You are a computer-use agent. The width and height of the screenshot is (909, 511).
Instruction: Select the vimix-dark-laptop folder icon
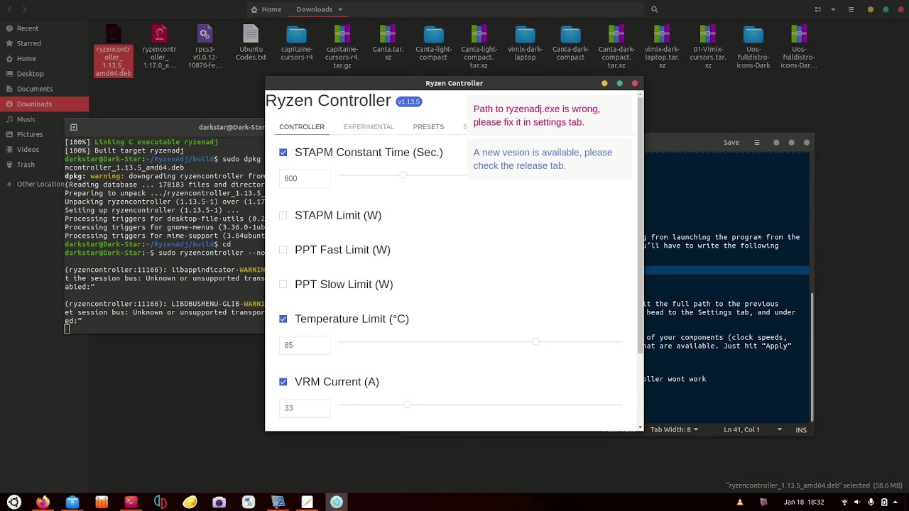pos(525,35)
